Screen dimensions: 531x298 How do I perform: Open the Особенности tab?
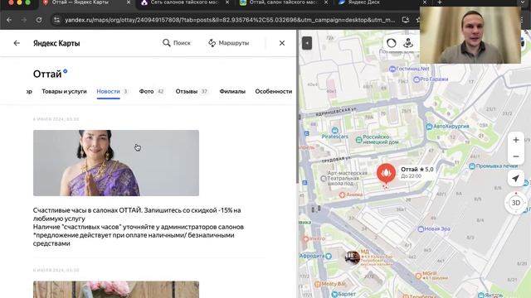click(274, 91)
